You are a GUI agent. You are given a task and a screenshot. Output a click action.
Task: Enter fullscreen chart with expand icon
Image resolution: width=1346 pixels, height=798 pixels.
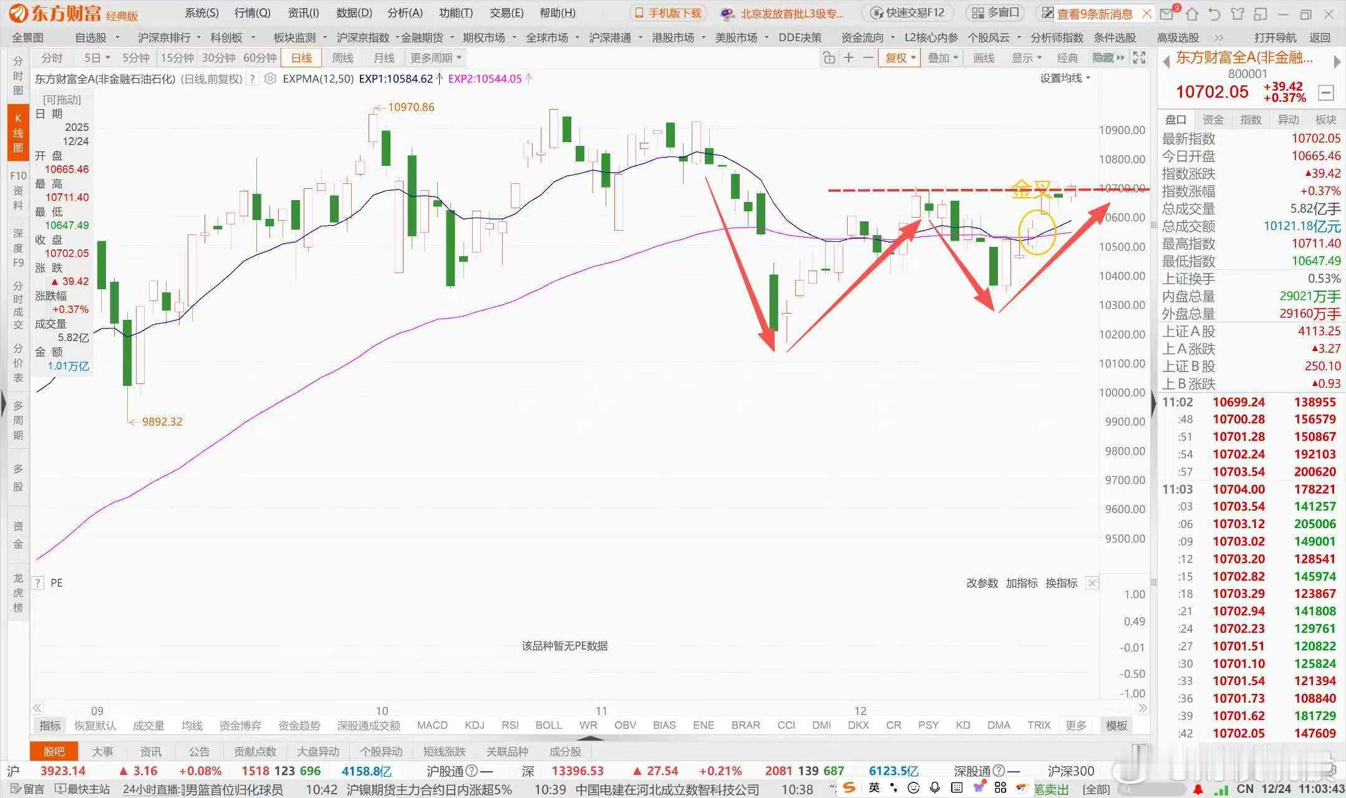coord(1139,58)
